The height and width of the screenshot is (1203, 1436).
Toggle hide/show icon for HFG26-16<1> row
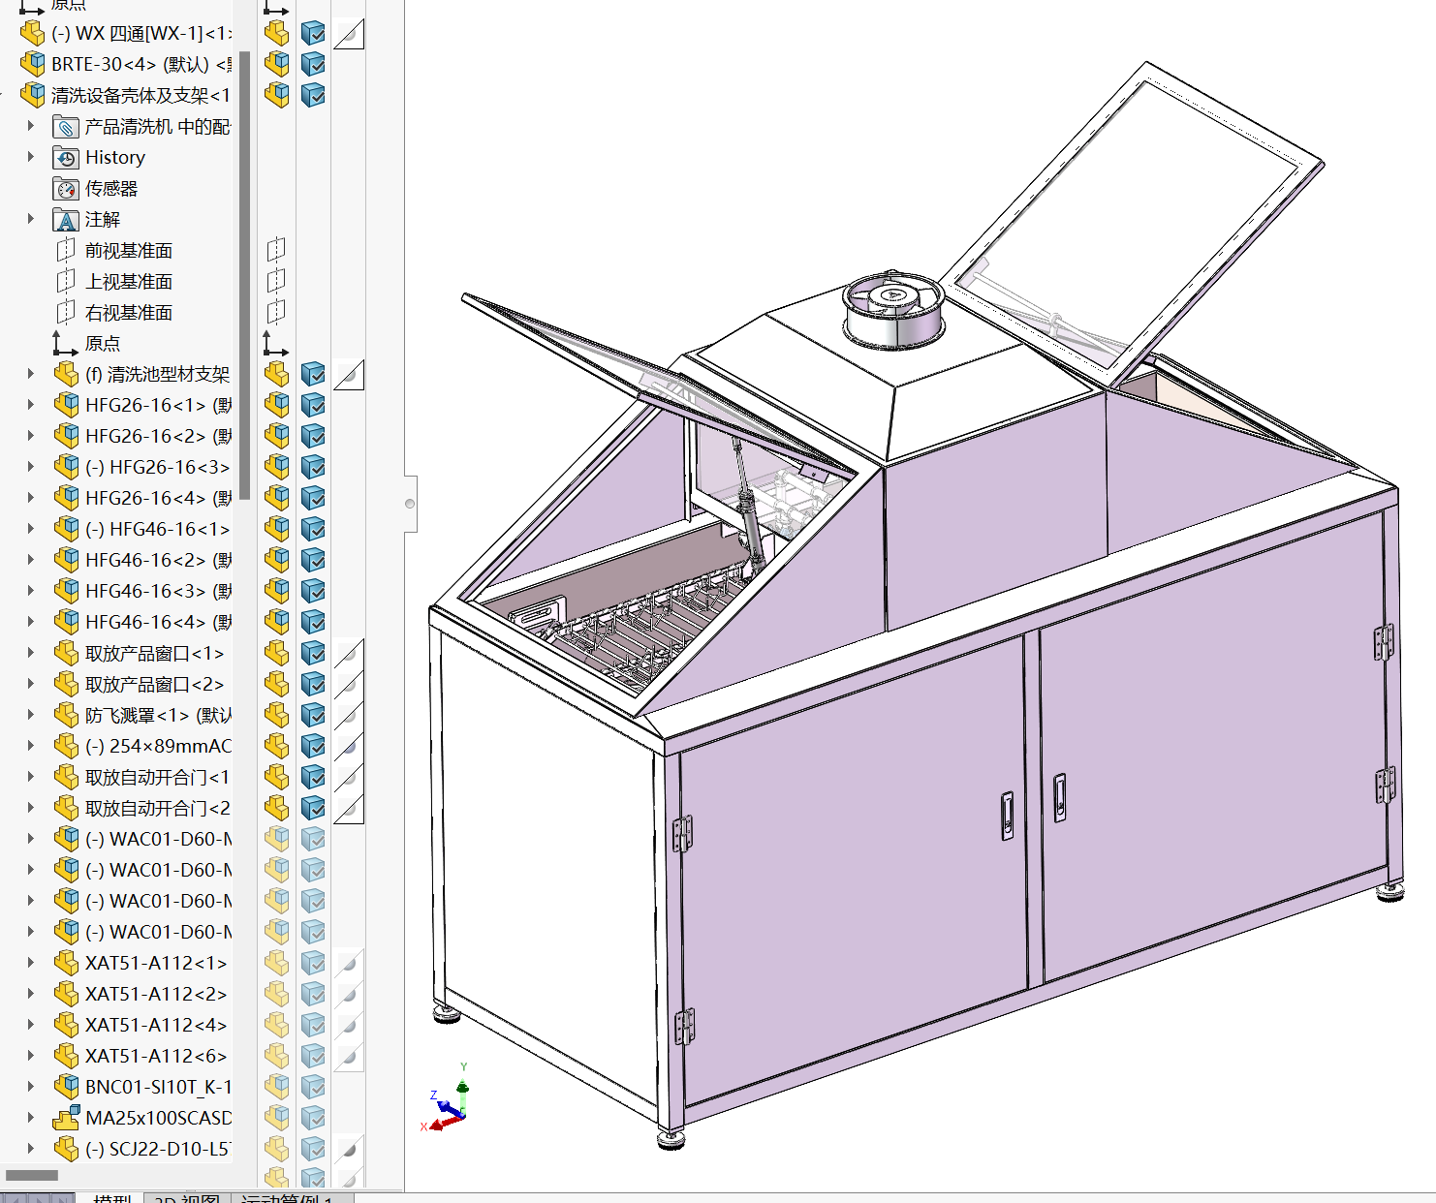(x=277, y=405)
